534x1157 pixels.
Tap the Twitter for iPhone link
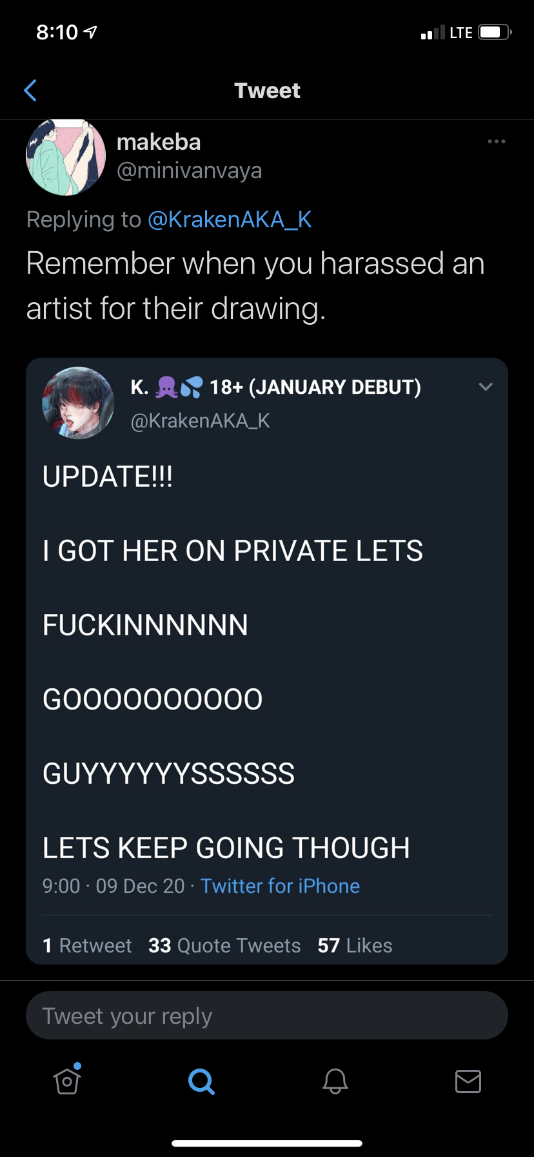280,886
